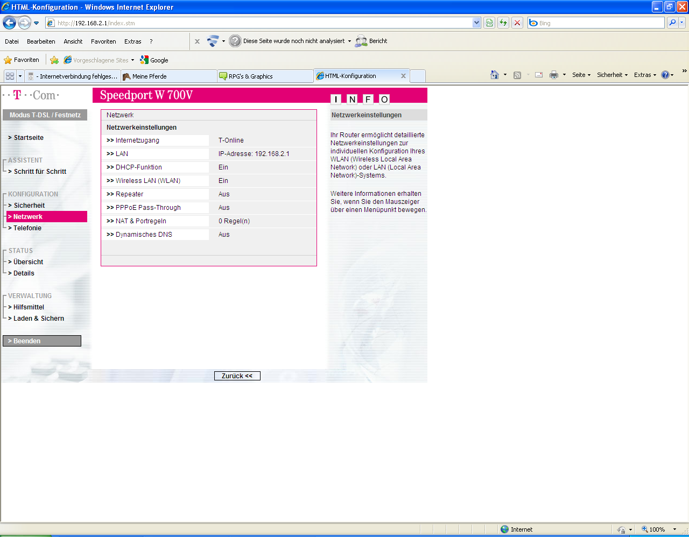Open the Bearbeiten menu
Screen dimensions: 689x537
click(41, 41)
